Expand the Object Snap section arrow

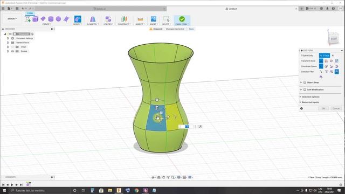coord(301,82)
